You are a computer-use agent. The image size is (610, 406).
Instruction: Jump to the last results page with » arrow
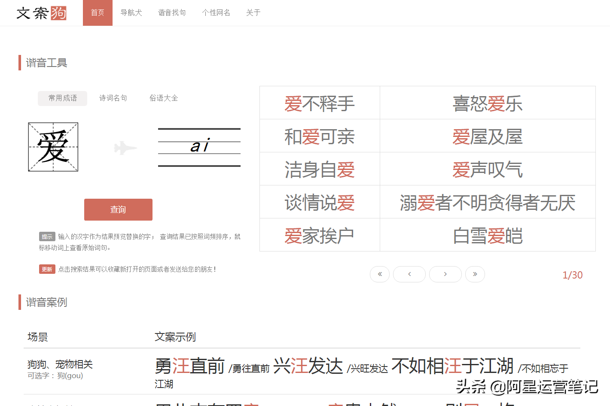(475, 274)
